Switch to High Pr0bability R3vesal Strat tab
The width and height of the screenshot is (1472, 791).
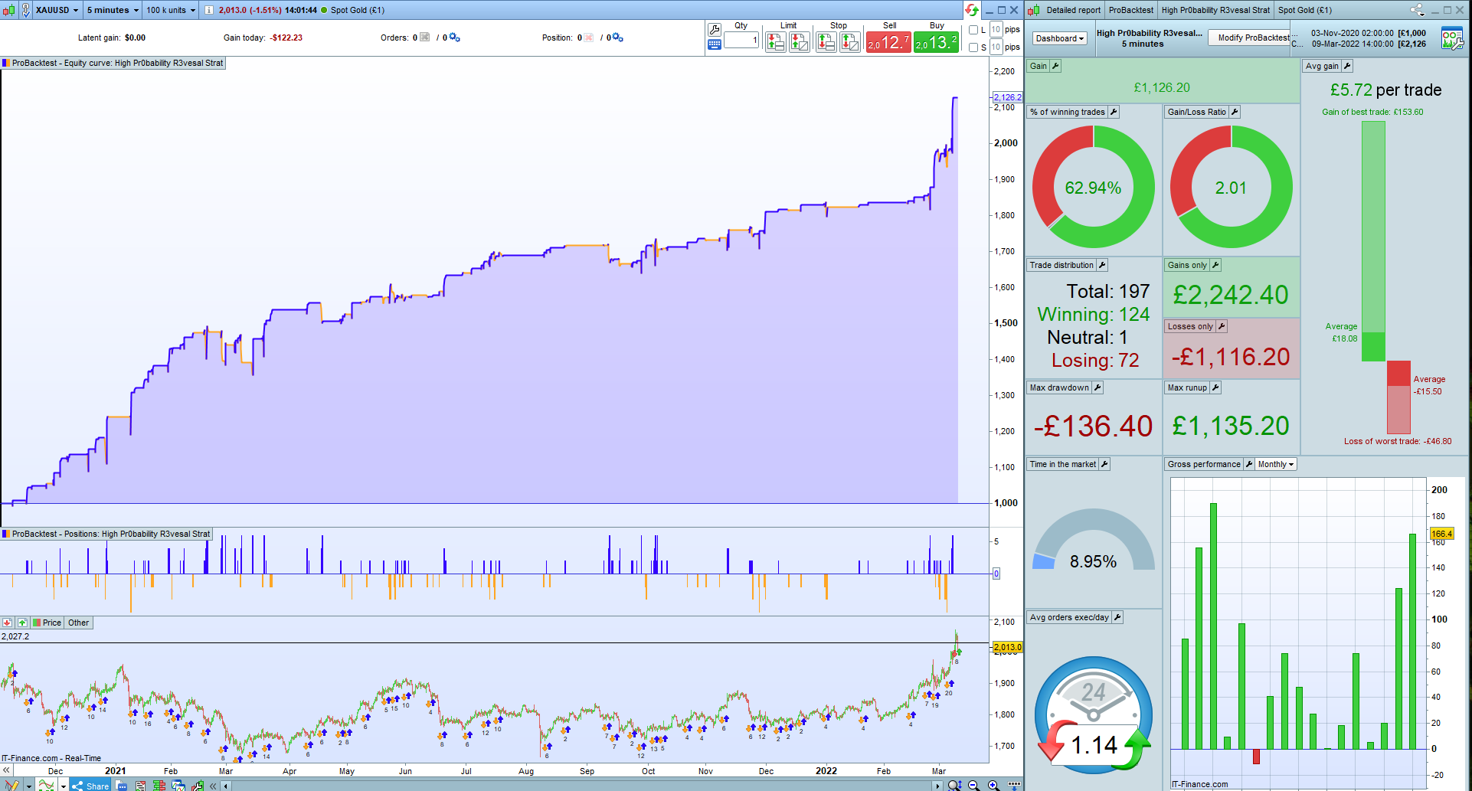pyautogui.click(x=1215, y=10)
